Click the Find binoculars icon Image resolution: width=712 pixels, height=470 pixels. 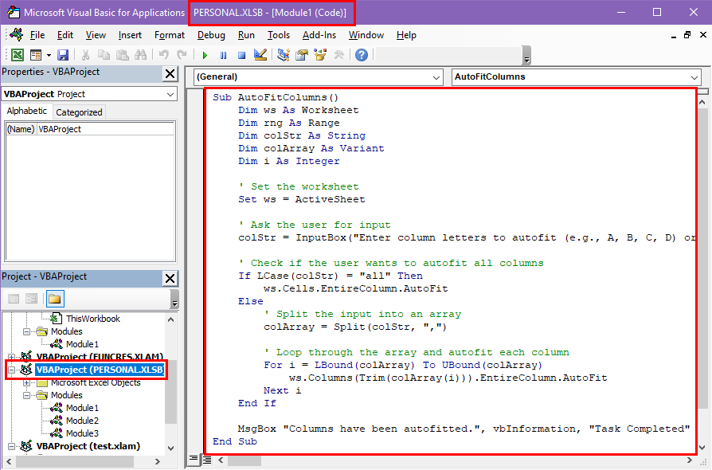141,56
